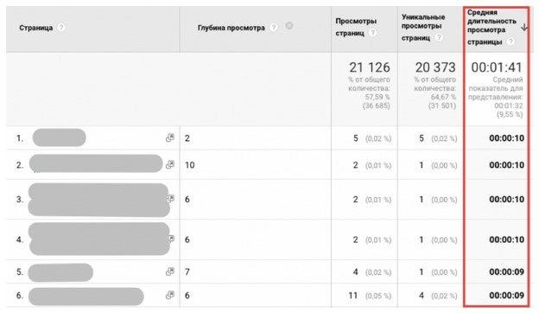The width and height of the screenshot is (539, 313).
Task: Open the blurred page link in row 6
Action: pos(86,297)
